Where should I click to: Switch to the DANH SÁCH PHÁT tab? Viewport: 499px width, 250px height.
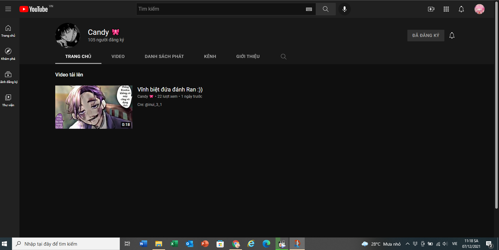[x=164, y=56]
